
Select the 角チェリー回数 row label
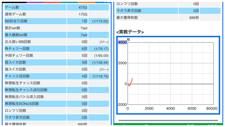17,49
